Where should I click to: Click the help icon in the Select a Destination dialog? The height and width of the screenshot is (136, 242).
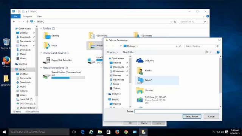pos(218,52)
